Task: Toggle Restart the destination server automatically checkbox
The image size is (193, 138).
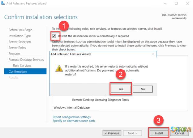Action: tap(54, 36)
